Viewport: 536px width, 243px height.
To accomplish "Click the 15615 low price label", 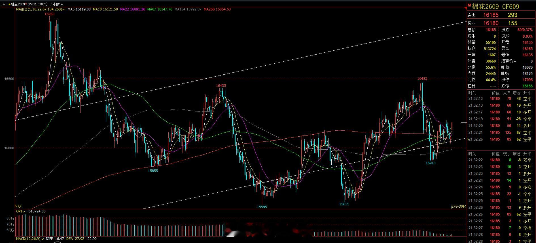I will point(344,204).
